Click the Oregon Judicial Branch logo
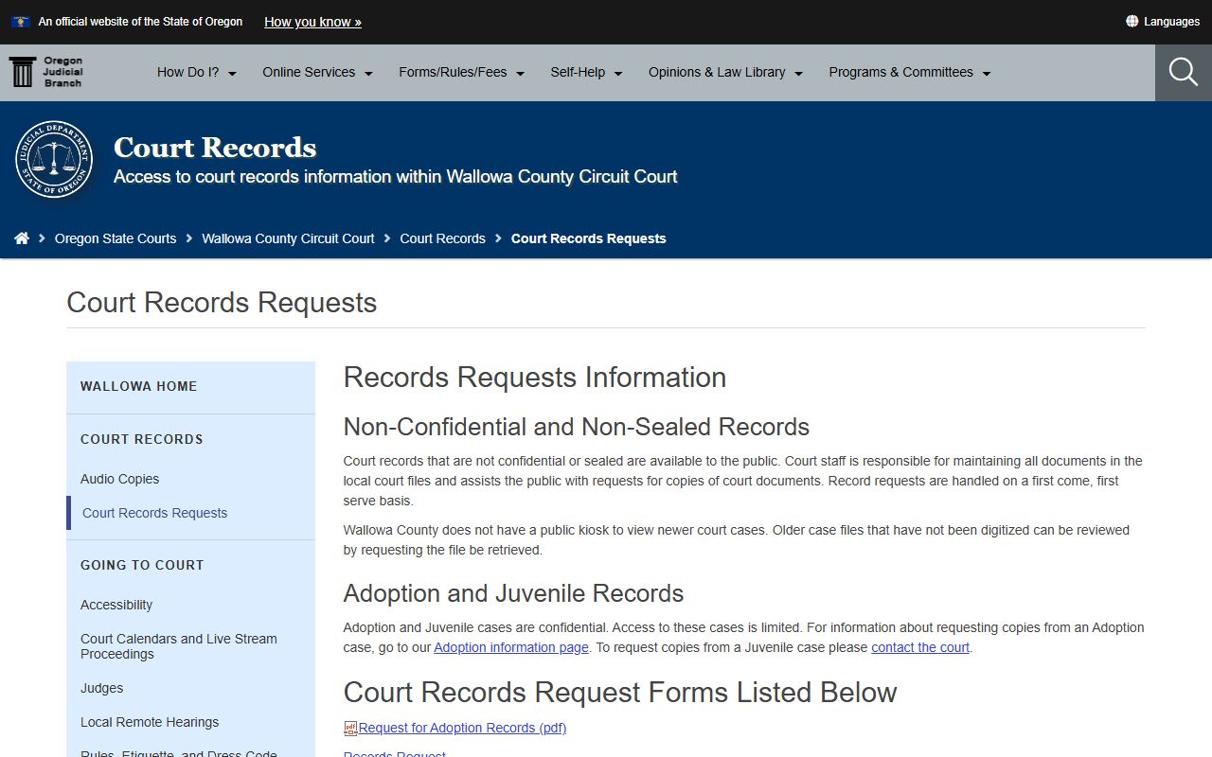This screenshot has width=1212, height=757. tap(45, 72)
